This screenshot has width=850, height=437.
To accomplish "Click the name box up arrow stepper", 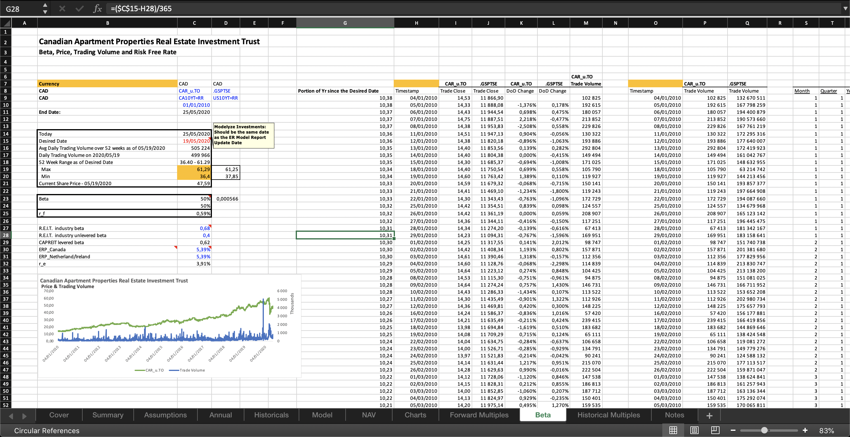I will pyautogui.click(x=45, y=5).
